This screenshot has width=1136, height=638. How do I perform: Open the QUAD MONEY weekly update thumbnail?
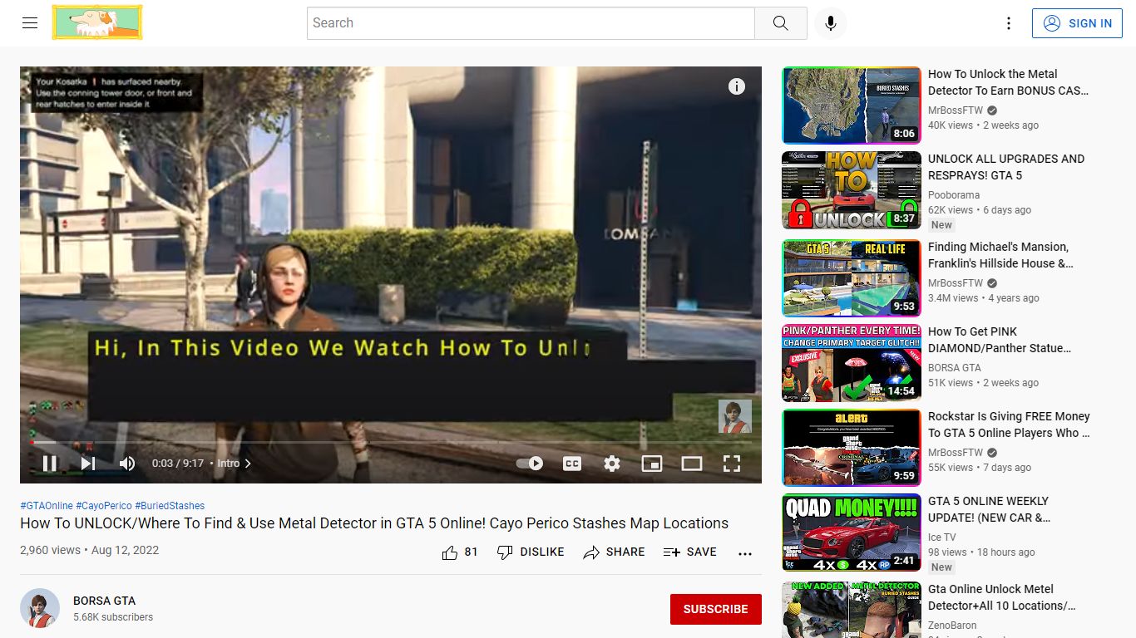point(852,532)
